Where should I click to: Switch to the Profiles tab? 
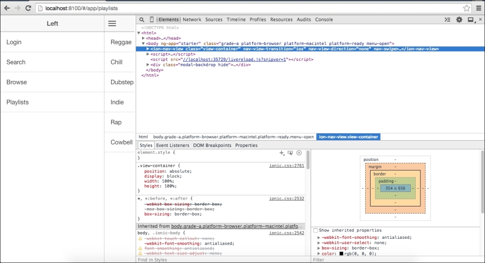(x=258, y=19)
